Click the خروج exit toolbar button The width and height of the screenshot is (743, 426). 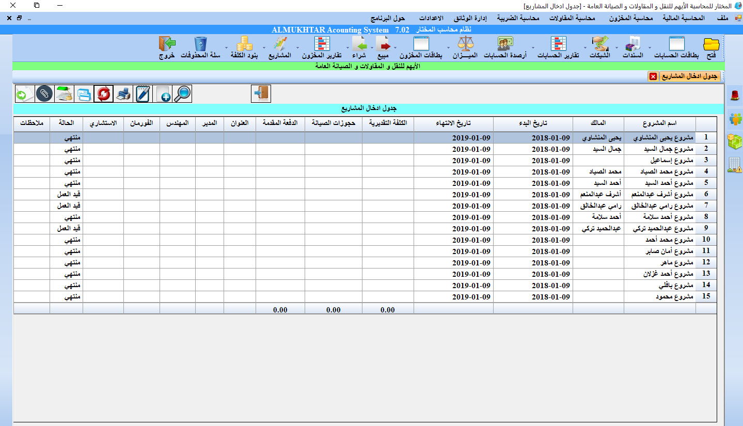tap(167, 48)
